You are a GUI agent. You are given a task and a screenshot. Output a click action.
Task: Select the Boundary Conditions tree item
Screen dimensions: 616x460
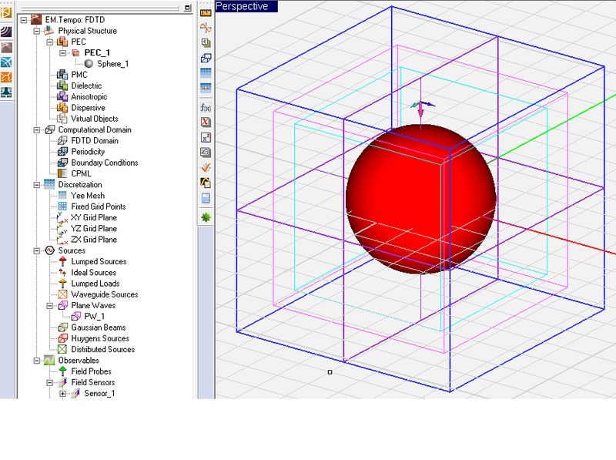click(104, 163)
